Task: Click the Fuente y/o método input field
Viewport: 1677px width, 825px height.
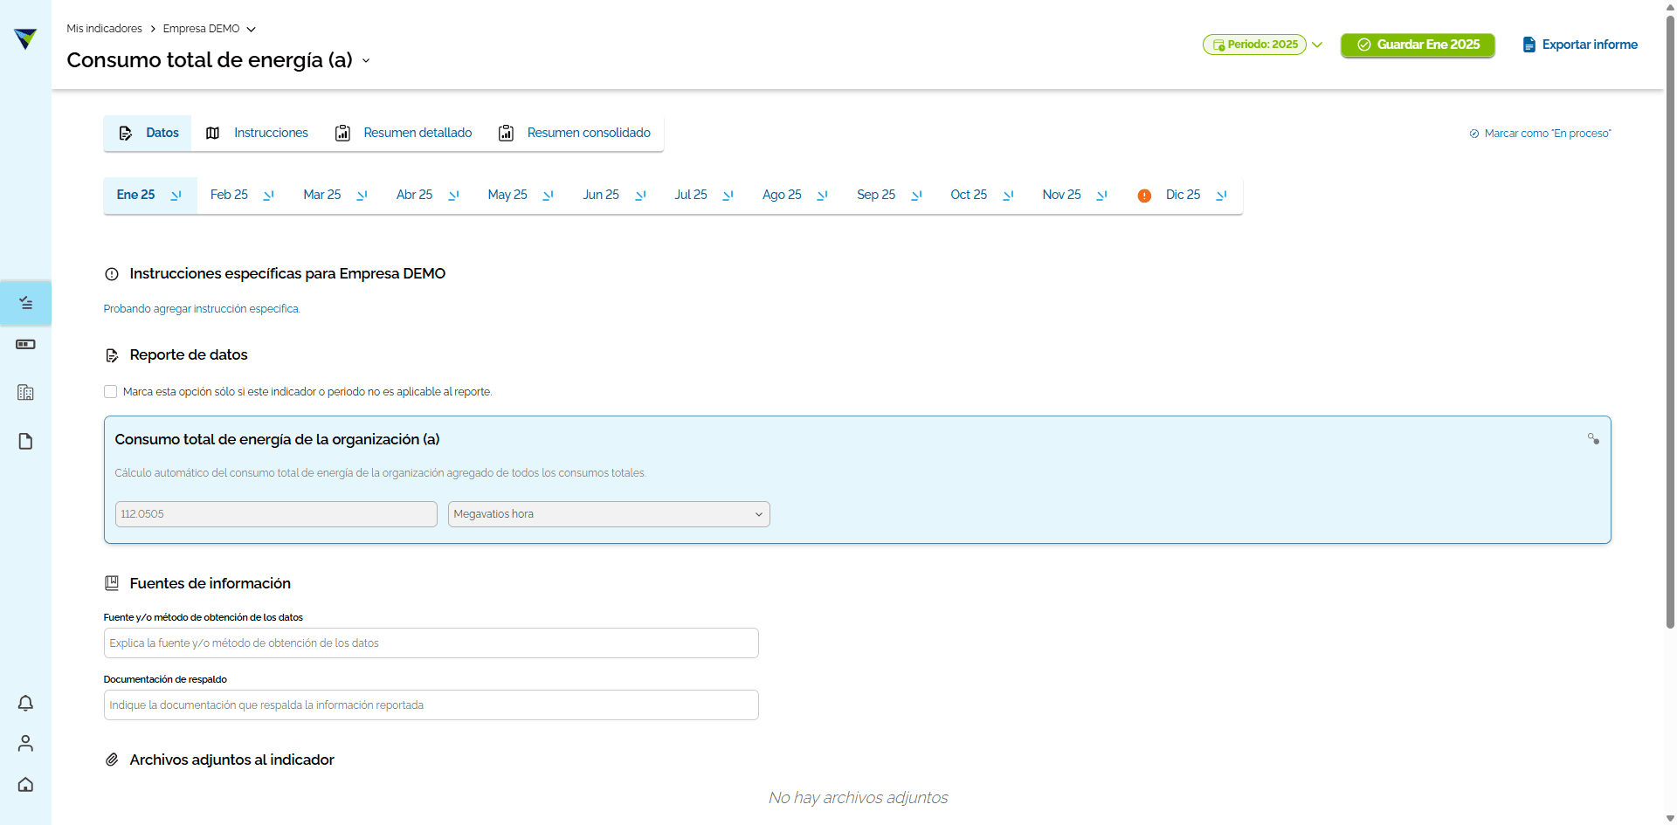Action: coord(431,643)
